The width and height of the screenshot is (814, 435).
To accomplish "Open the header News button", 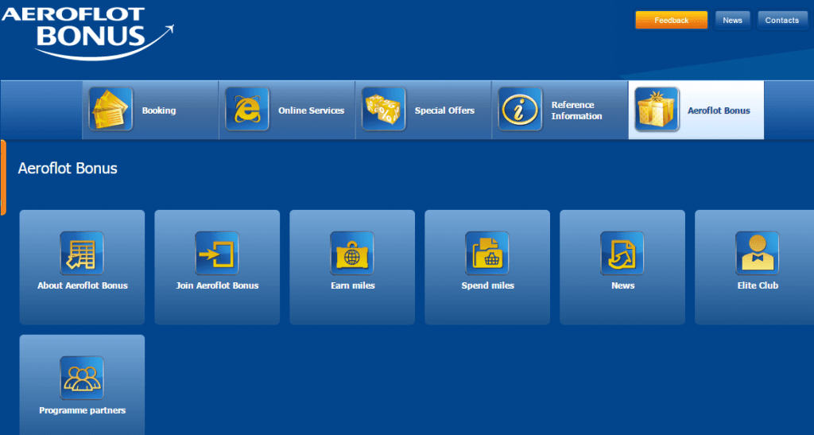I will 732,20.
